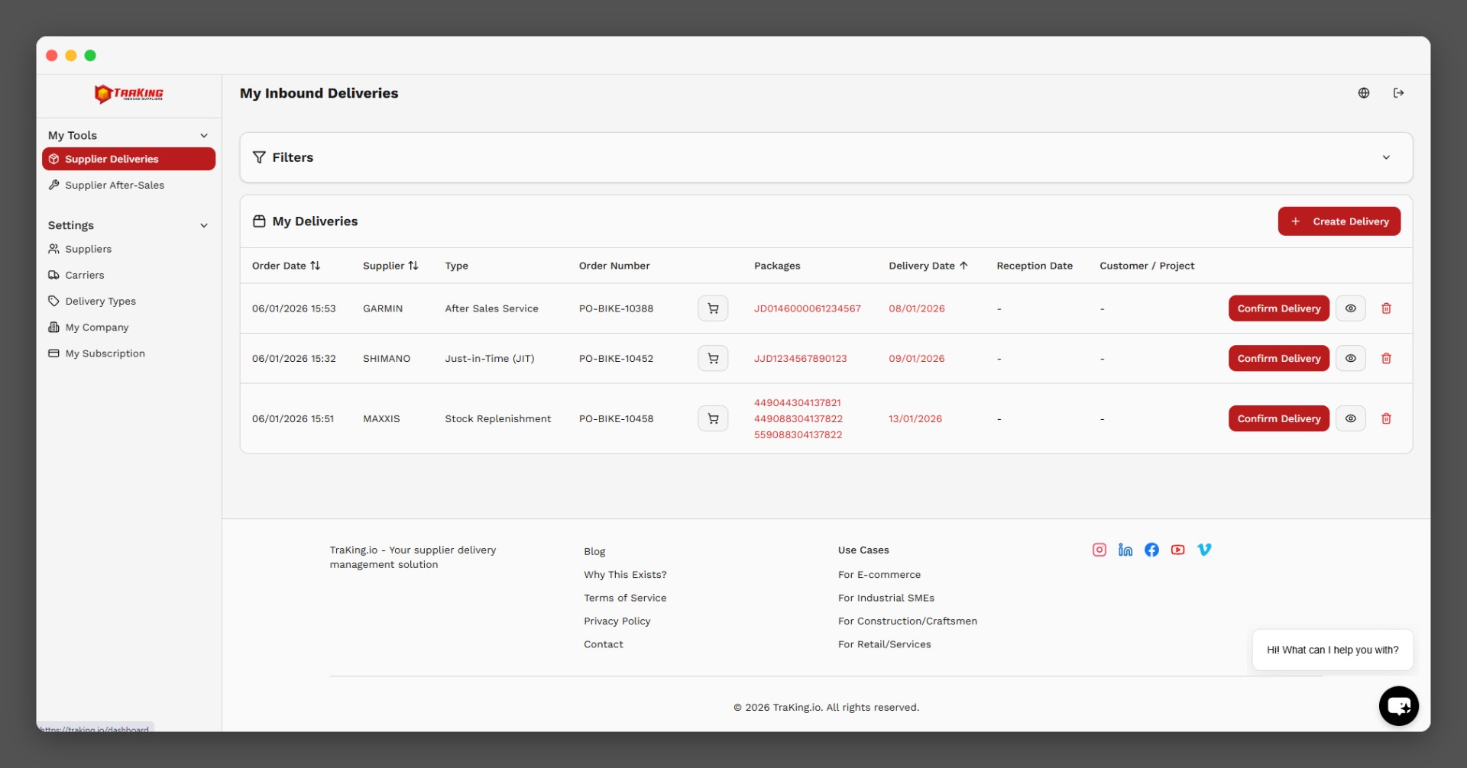1467x768 pixels.
Task: Open tracking number 449088304137822
Action: pos(798,418)
